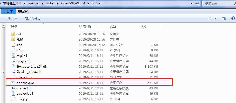Select the libcrypto-1_1-x64.dll file icon

click(14, 66)
